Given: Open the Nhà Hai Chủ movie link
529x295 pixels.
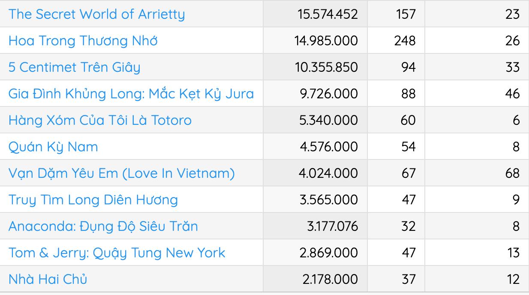Looking at the screenshot, I should (48, 279).
